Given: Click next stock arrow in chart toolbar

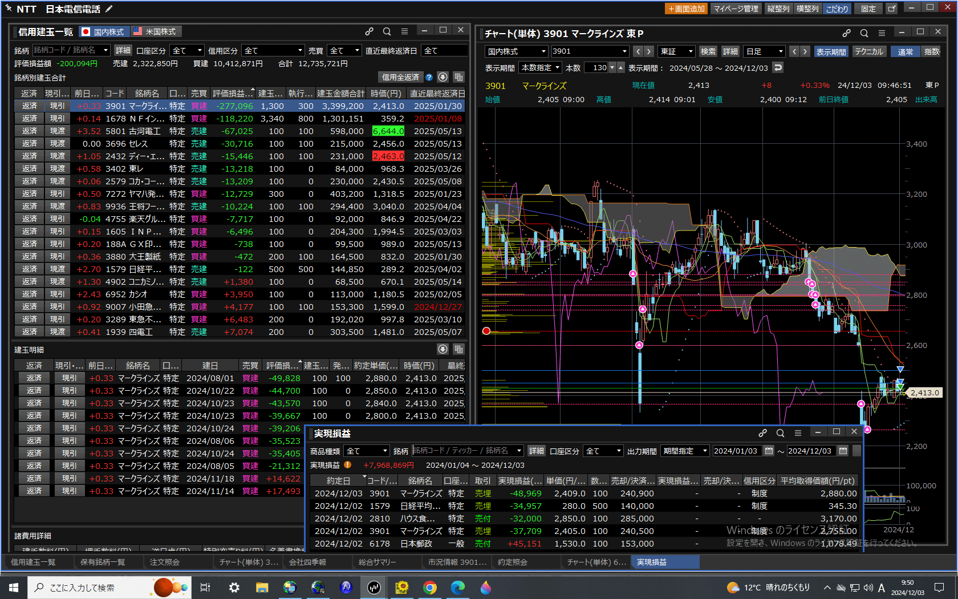Looking at the screenshot, I should click(x=648, y=51).
